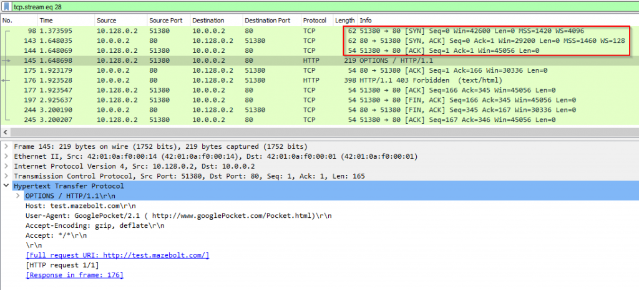
Task: Click the packet list horizontal scrollbar track
Action: [x=324, y=133]
